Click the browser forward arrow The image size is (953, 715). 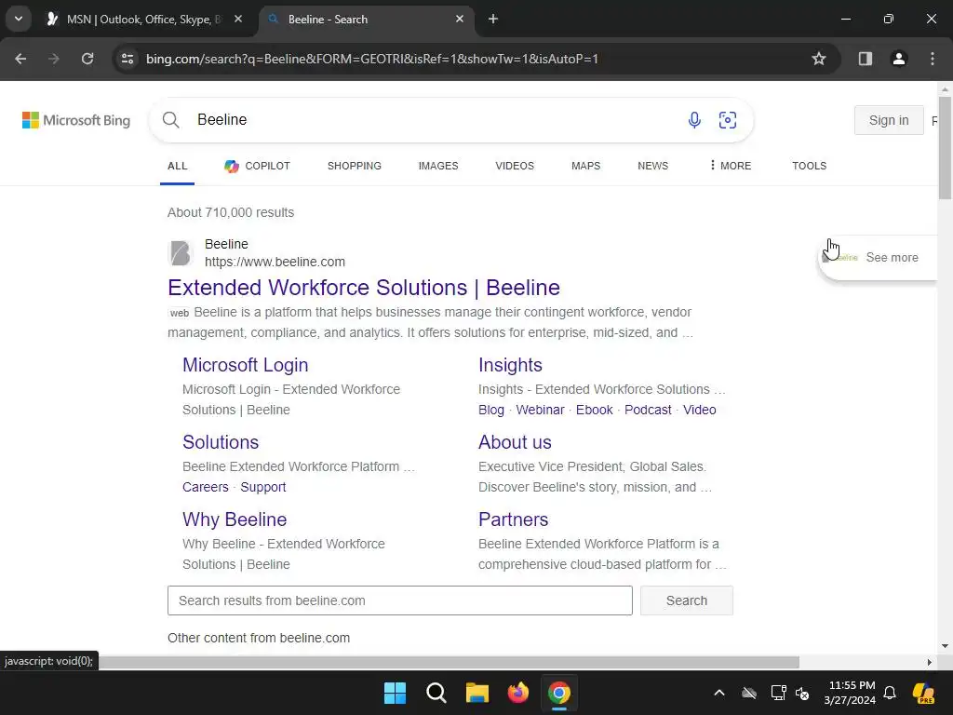click(54, 59)
